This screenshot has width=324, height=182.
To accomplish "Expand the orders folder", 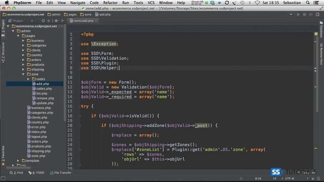I will coord(23,60).
